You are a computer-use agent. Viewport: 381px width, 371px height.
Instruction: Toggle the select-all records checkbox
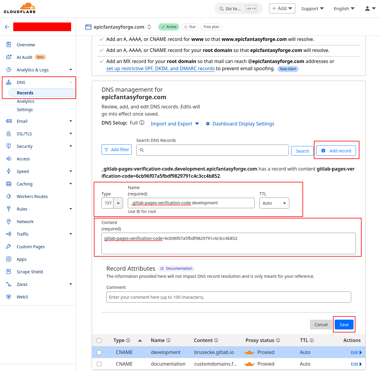(99, 341)
